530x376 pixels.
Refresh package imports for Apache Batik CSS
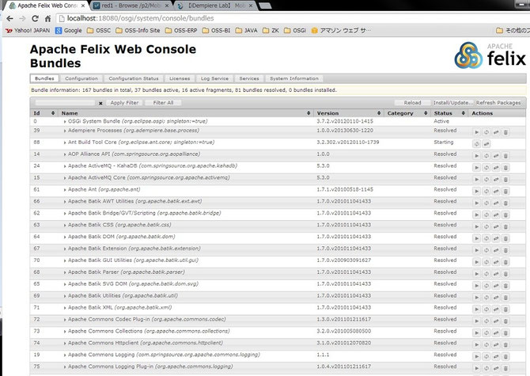[x=486, y=227]
